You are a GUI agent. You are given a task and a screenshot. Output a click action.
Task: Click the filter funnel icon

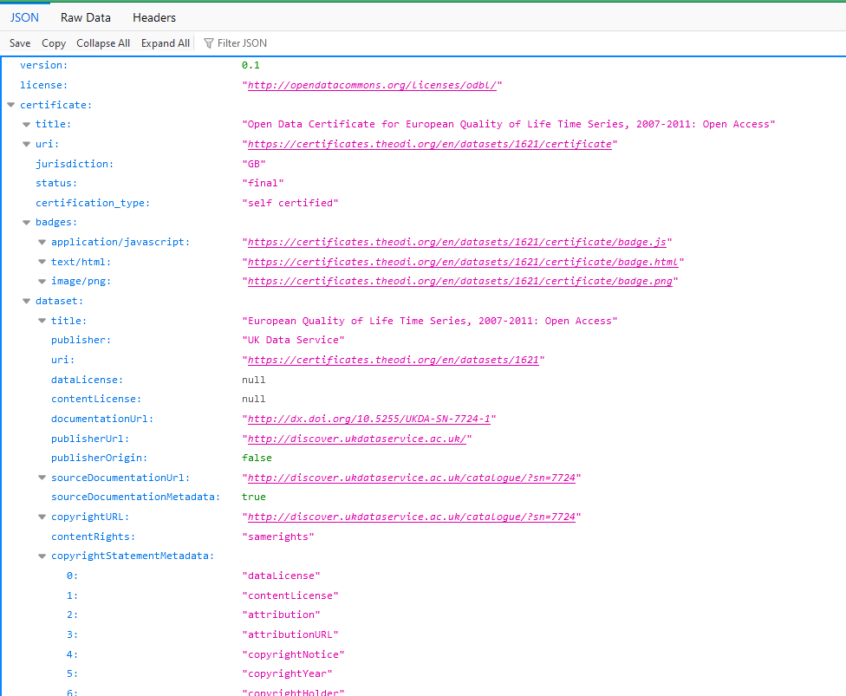tap(208, 43)
